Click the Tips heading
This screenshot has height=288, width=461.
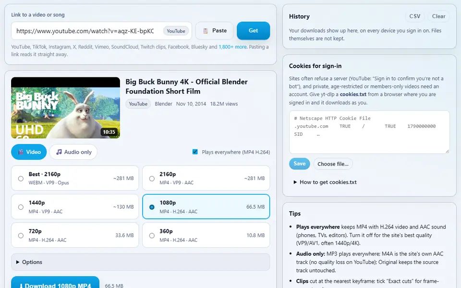(294, 213)
